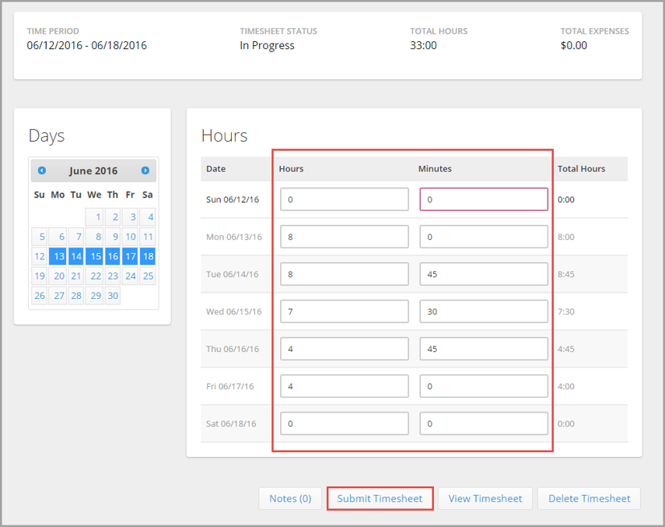Viewport: 665px width, 527px height.
Task: Click the 4:00 total for Friday
Action: (566, 386)
